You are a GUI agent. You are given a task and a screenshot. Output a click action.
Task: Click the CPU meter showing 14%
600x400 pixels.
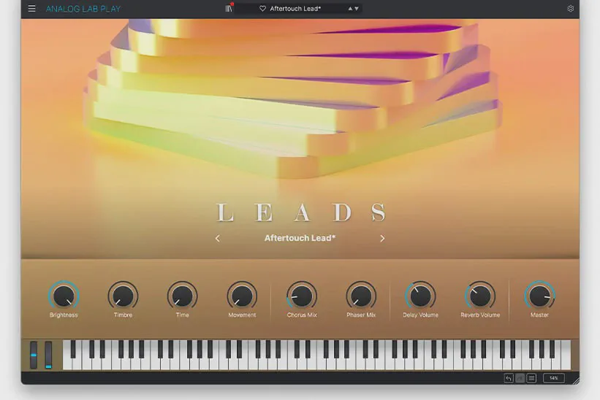[x=553, y=378]
